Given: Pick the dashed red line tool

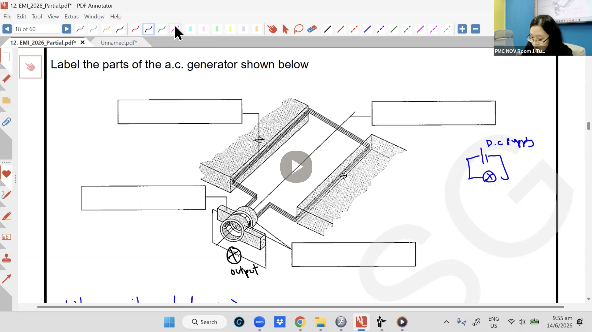Looking at the screenshot, I should tap(354, 29).
